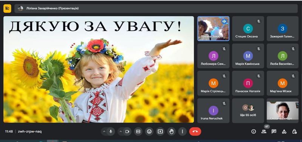Expand video settings arrow beside camera
Viewport: 302px width, 142px height.
(x=120, y=131)
